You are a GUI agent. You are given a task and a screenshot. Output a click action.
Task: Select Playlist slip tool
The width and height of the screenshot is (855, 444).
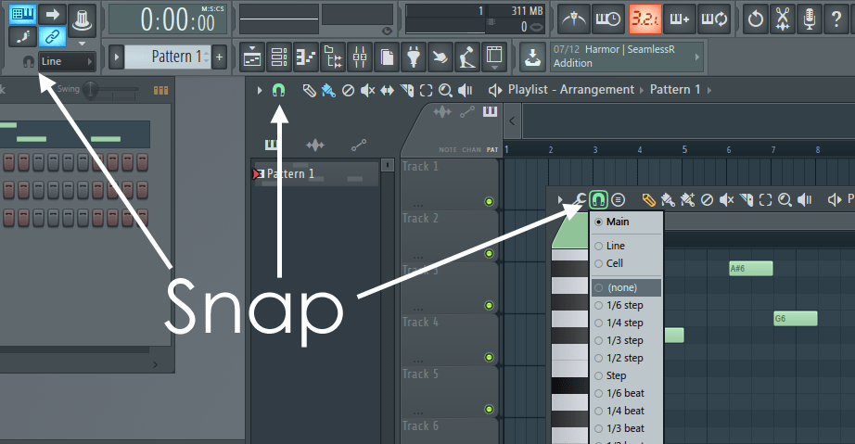(387, 91)
